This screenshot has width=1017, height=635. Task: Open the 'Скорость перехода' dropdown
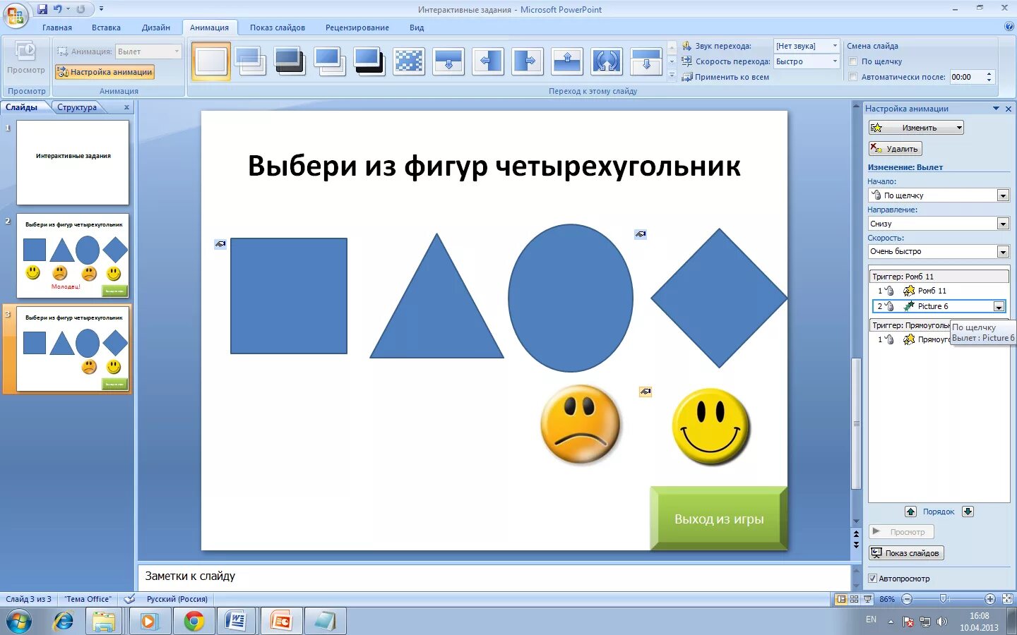pyautogui.click(x=835, y=61)
